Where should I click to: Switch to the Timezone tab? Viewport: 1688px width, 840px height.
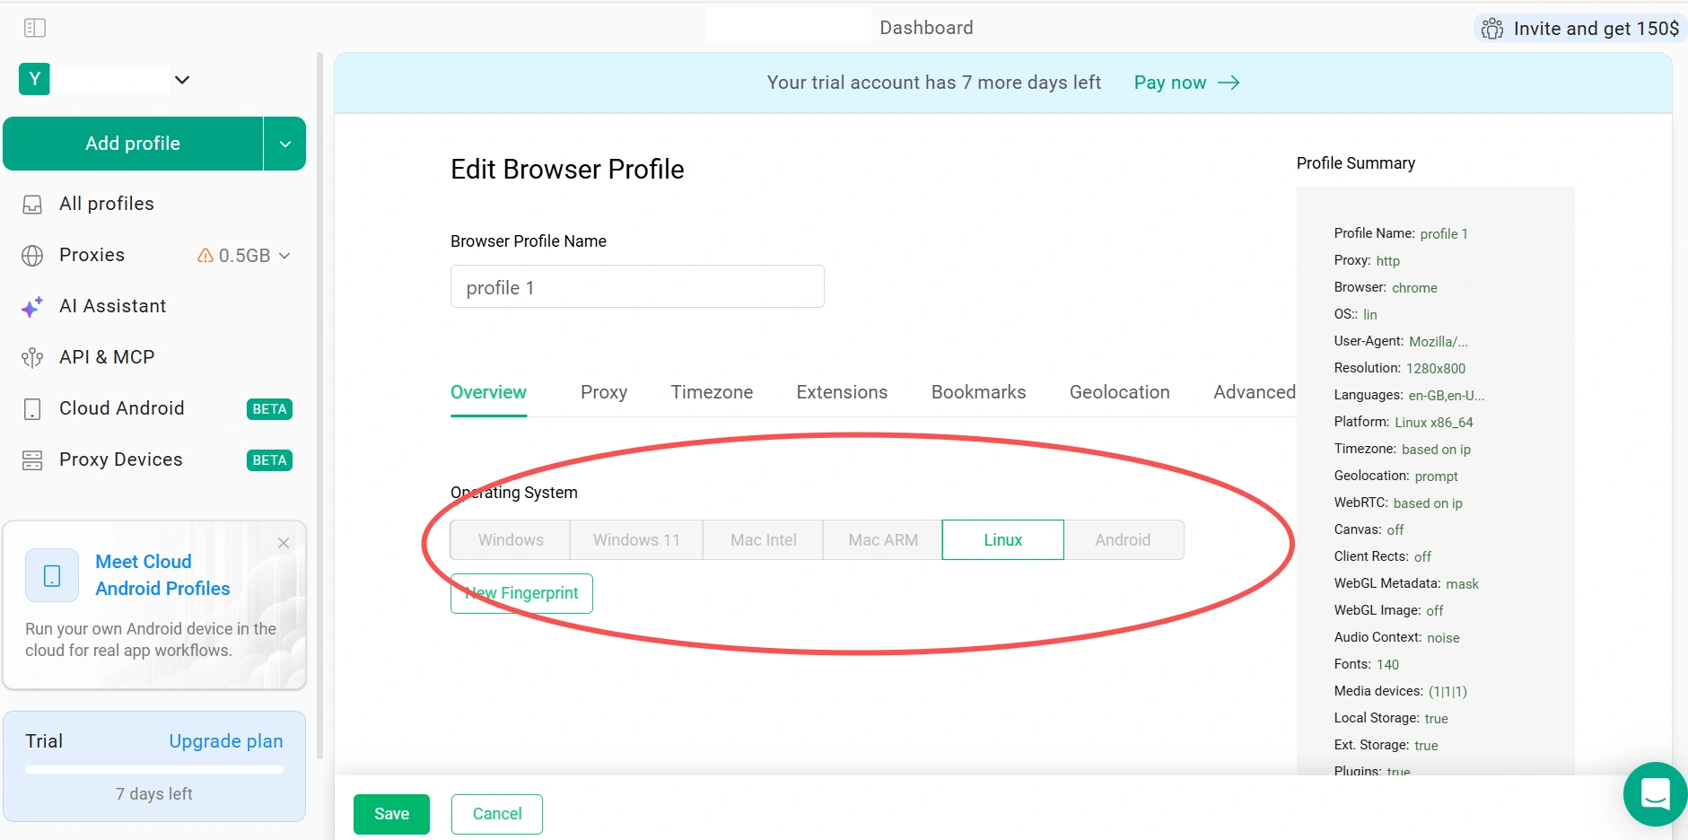point(712,392)
